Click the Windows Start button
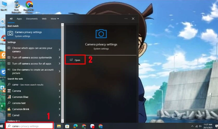 pyautogui.click(x=2, y=126)
